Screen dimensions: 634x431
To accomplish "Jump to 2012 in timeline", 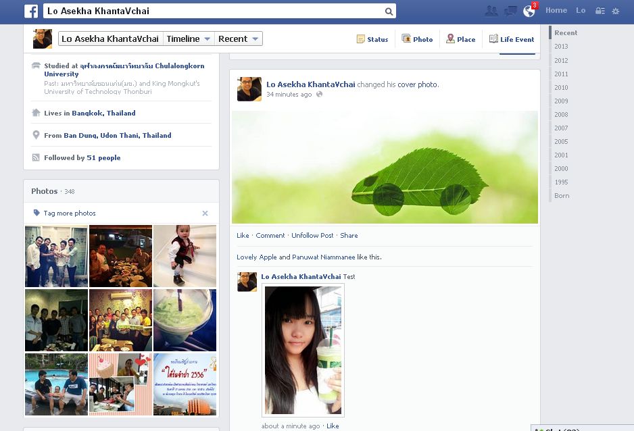I will [x=561, y=61].
